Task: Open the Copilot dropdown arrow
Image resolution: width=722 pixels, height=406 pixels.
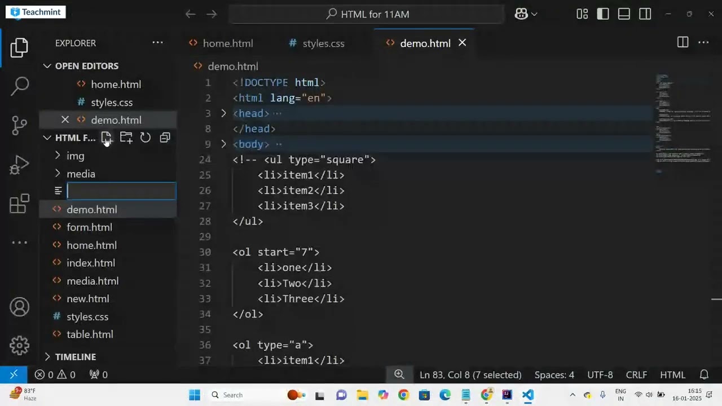Action: [x=534, y=14]
